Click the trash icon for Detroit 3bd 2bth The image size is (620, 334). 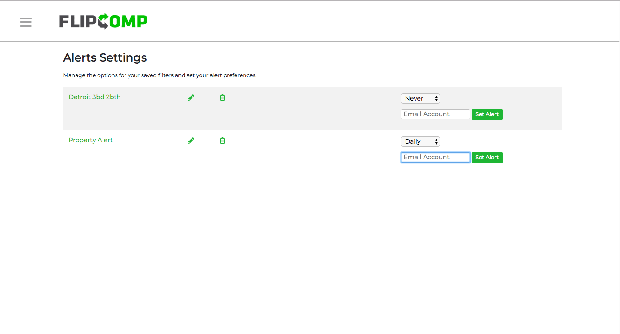[x=222, y=97]
